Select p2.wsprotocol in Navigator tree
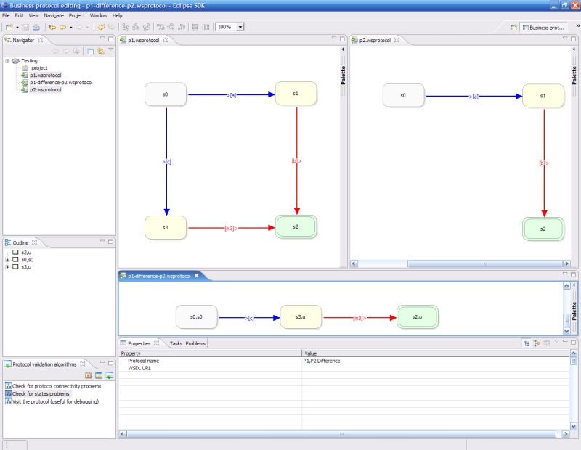 pos(46,89)
